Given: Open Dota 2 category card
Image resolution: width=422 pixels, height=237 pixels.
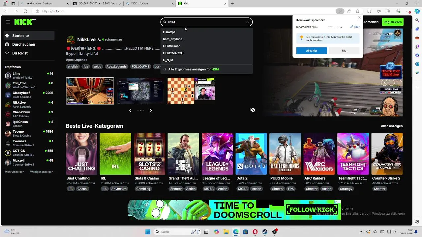Looking at the screenshot, I should [x=251, y=154].
